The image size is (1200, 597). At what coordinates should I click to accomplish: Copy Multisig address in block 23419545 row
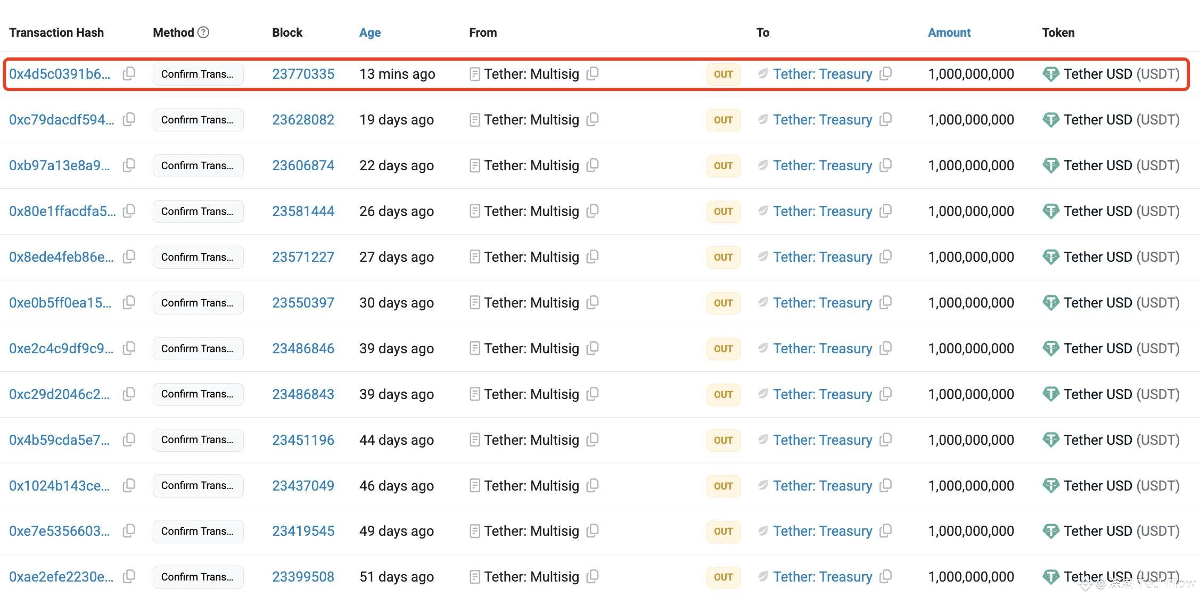click(x=593, y=531)
